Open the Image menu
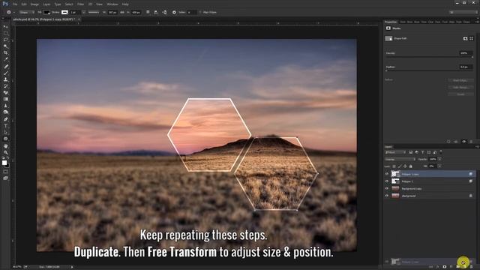The height and width of the screenshot is (270, 480). point(34,4)
